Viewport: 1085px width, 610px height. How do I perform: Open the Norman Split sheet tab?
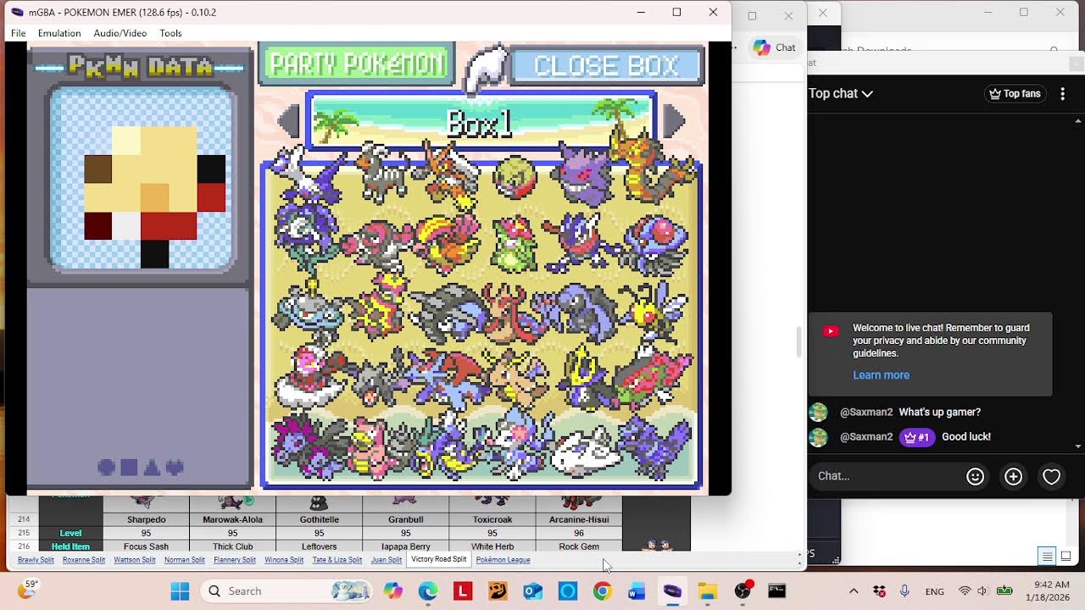click(x=185, y=560)
